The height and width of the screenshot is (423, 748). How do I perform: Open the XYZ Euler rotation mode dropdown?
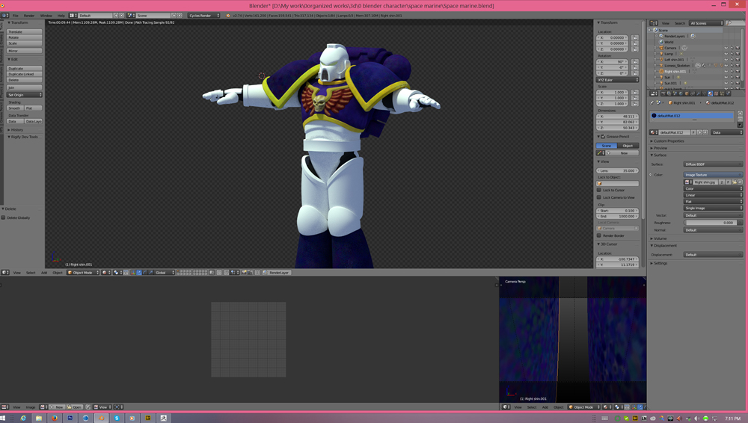coord(617,80)
